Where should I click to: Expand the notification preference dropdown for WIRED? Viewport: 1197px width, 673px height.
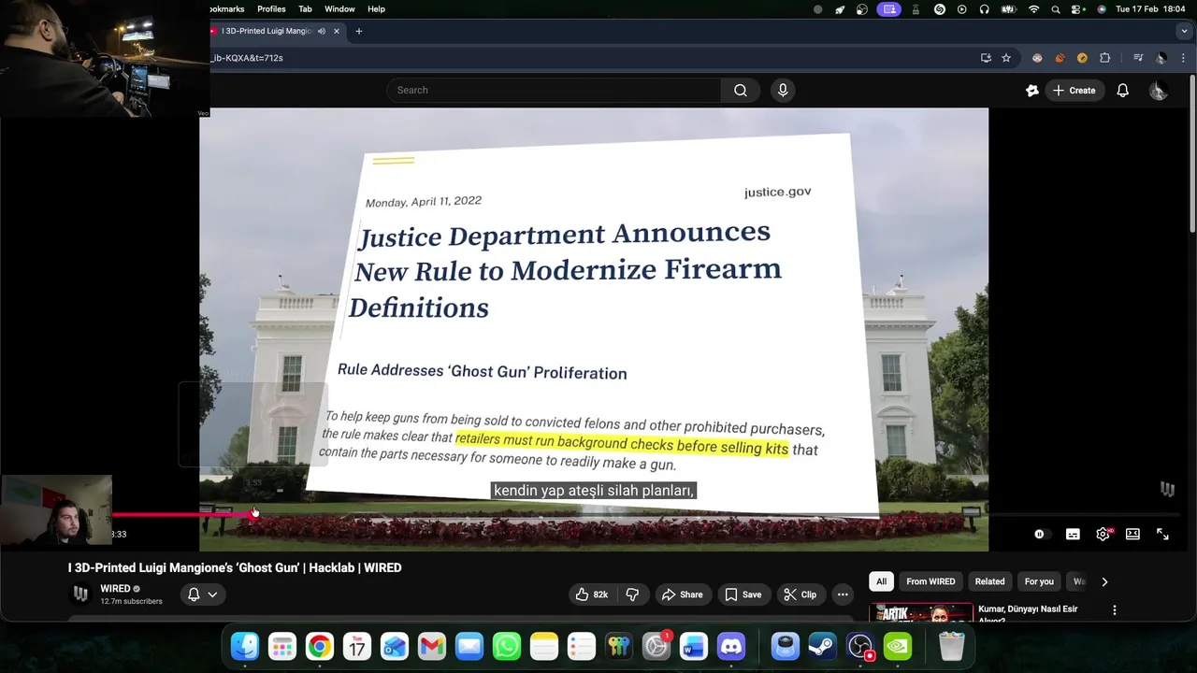[203, 594]
